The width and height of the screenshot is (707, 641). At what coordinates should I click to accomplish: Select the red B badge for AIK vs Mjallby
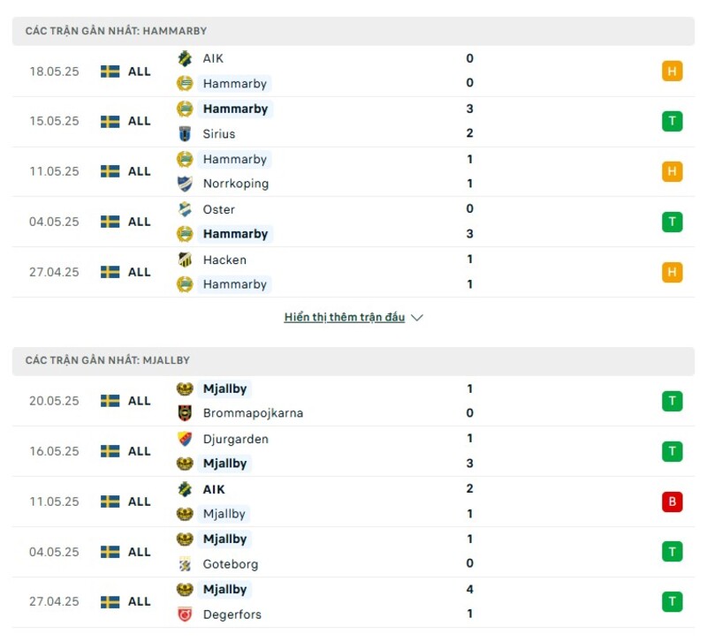[672, 501]
